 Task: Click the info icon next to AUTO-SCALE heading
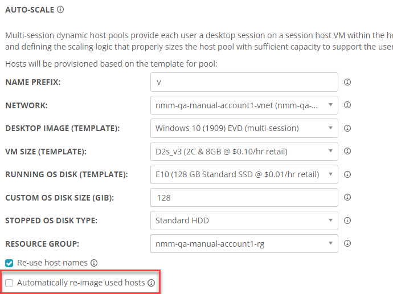tap(60, 10)
